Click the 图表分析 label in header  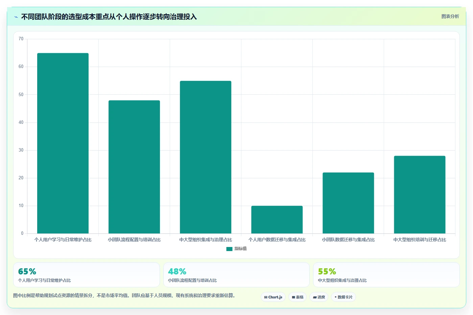point(450,16)
